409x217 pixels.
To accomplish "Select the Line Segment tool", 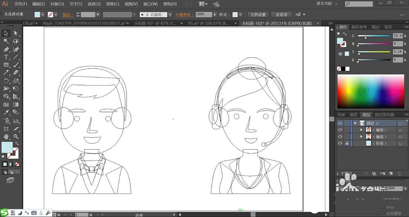I will pyautogui.click(x=16, y=57).
